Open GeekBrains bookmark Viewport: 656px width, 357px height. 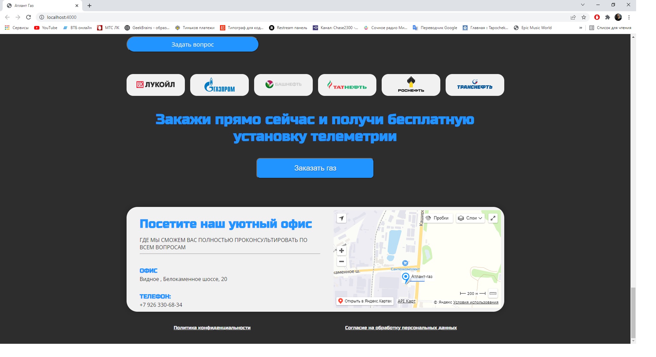pyautogui.click(x=147, y=28)
